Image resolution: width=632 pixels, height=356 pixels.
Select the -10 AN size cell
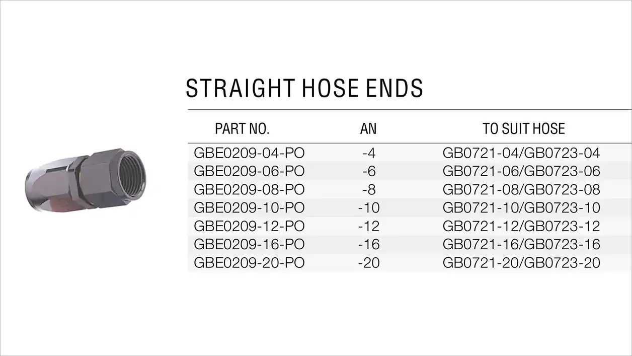(x=369, y=207)
